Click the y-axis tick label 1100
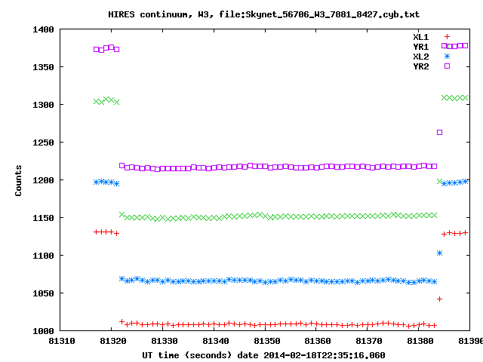483x362 pixels. click(x=44, y=256)
